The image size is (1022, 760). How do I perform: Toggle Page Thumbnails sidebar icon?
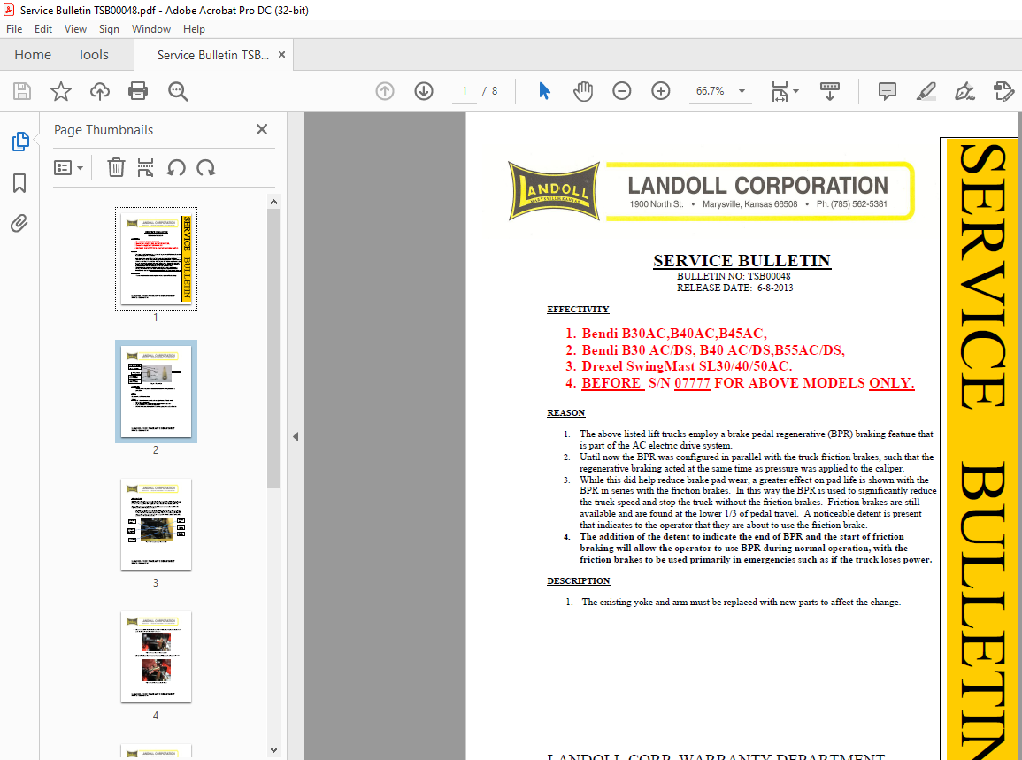20,142
